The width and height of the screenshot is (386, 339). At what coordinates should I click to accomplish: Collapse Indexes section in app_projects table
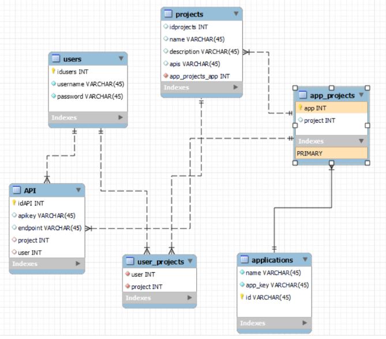pyautogui.click(x=362, y=141)
